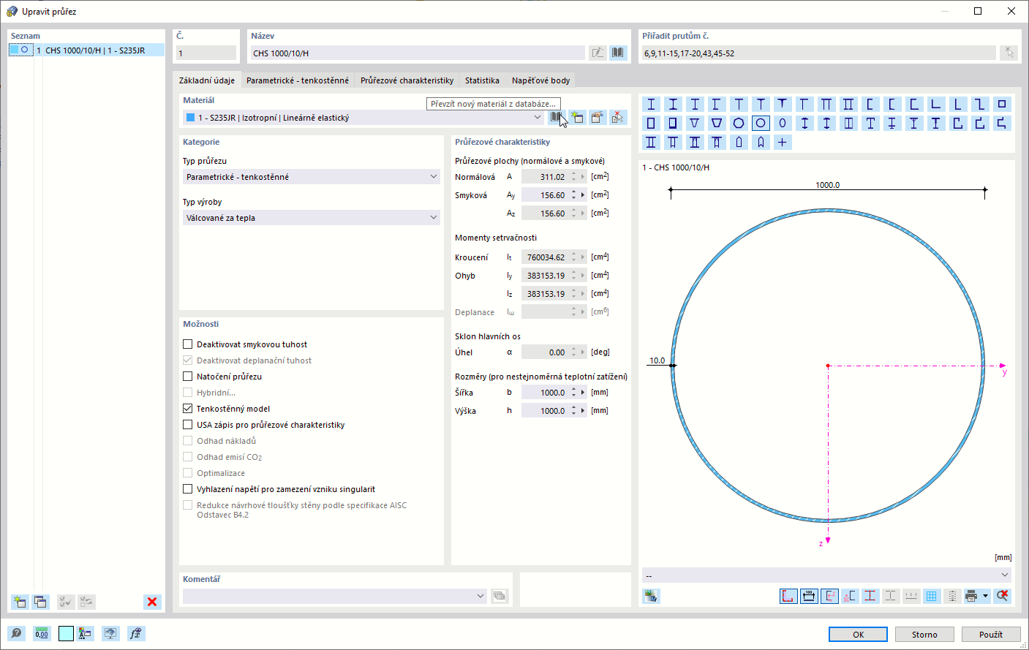
Task: Click the Úhel α stepper arrows
Action: [574, 352]
